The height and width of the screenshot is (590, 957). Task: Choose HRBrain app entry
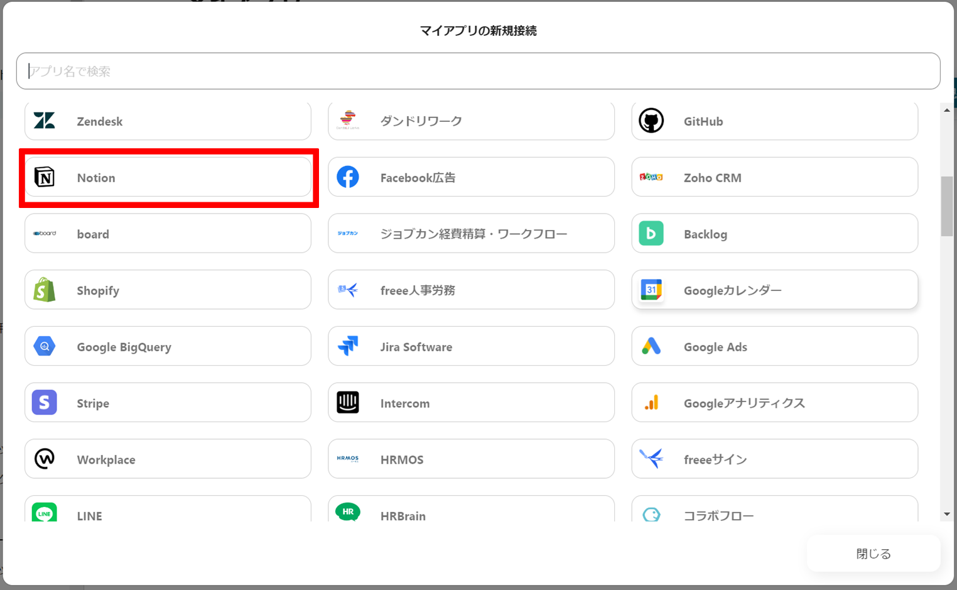471,509
